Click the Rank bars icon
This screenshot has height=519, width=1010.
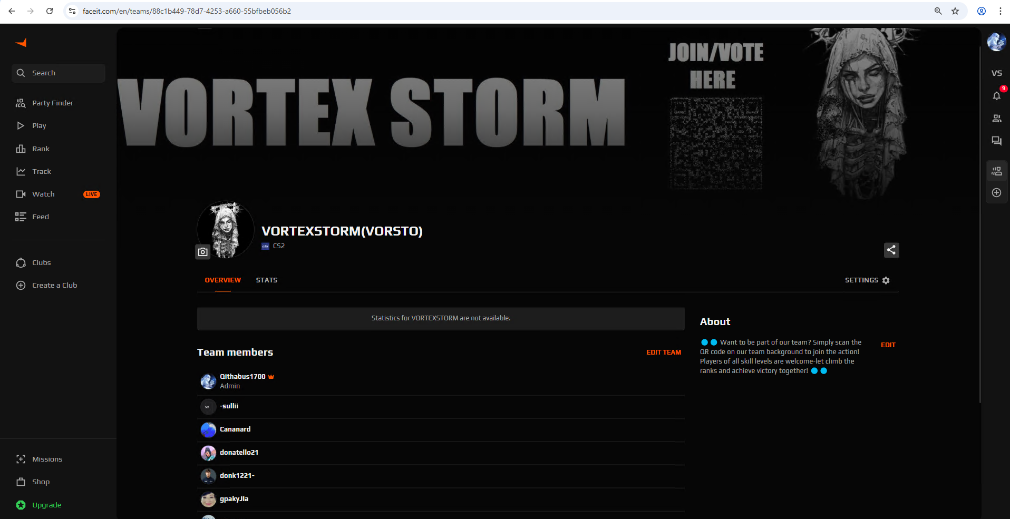(21, 149)
